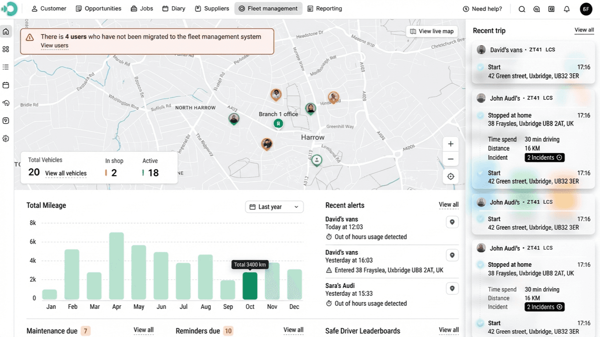This screenshot has height=337, width=600.
Task: Select the Apr bar in mileage chart
Action: pos(116,266)
